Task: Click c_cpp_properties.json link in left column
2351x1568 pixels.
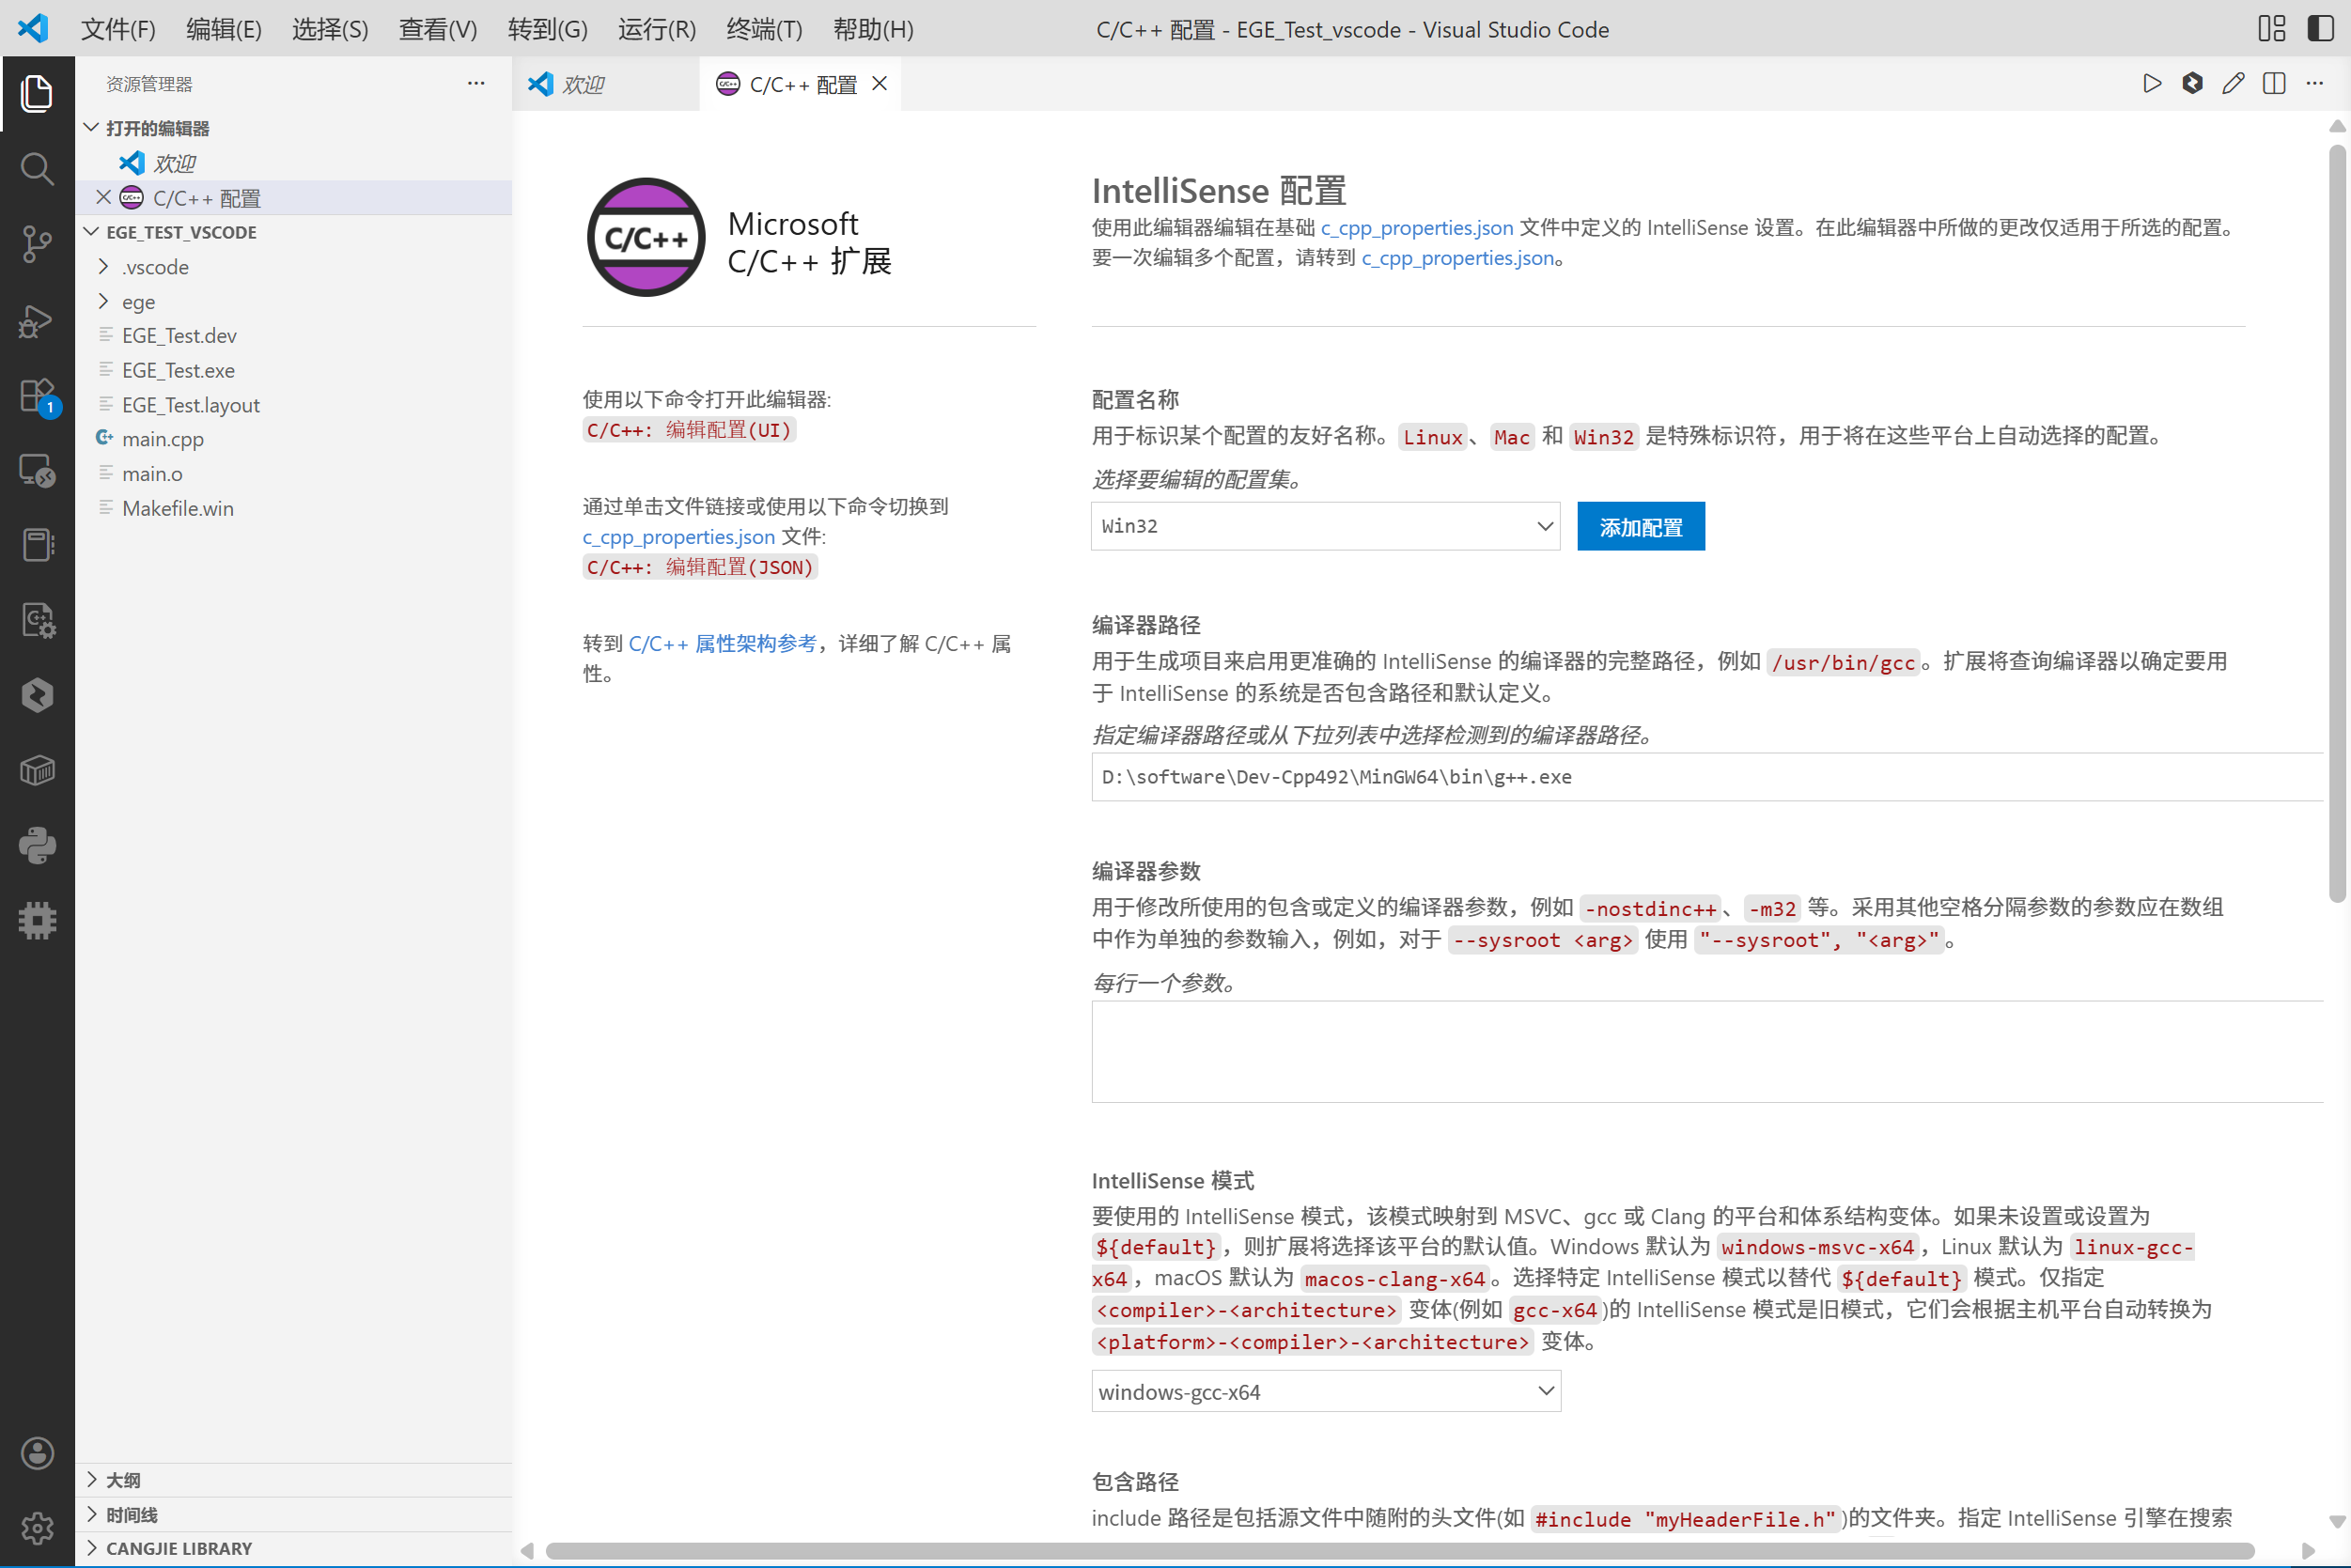Action: (x=679, y=536)
